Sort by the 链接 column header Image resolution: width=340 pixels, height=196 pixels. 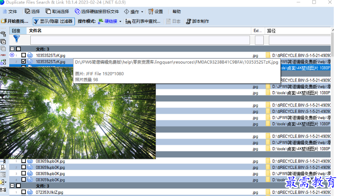[x=18, y=31]
